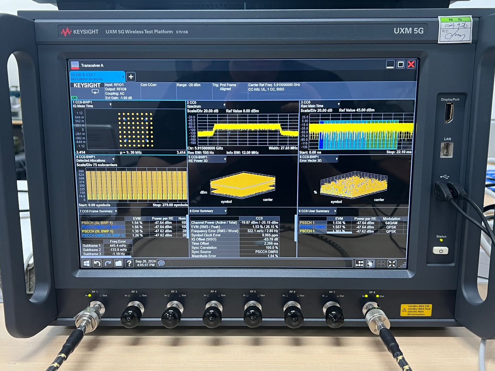
Task: Open window 7 CC0 Frame Summary dropdown
Action: coord(116,211)
